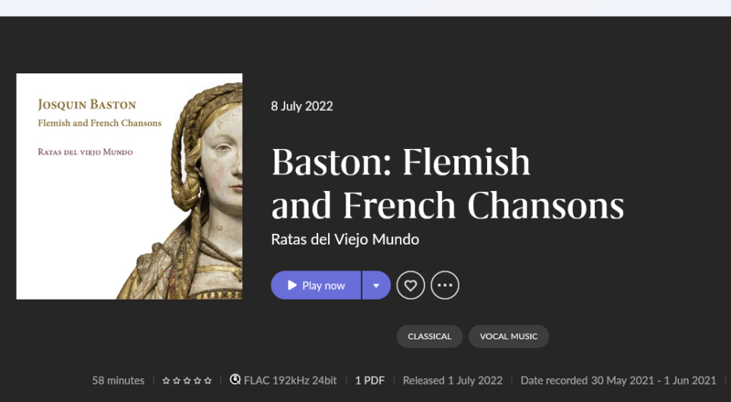Click the FLAC 192kHz 24bit format label

point(291,380)
